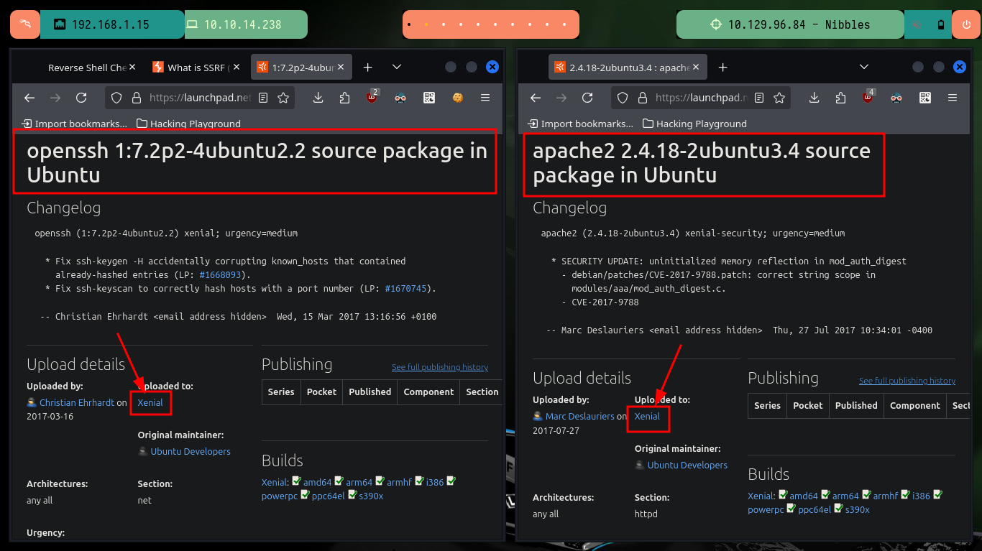
Task: Open downloads panel in the apache2 window
Action: tap(814, 98)
